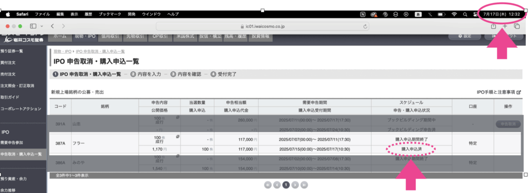Go to the previous results page
The width and height of the screenshot is (530, 193).
tap(277, 185)
